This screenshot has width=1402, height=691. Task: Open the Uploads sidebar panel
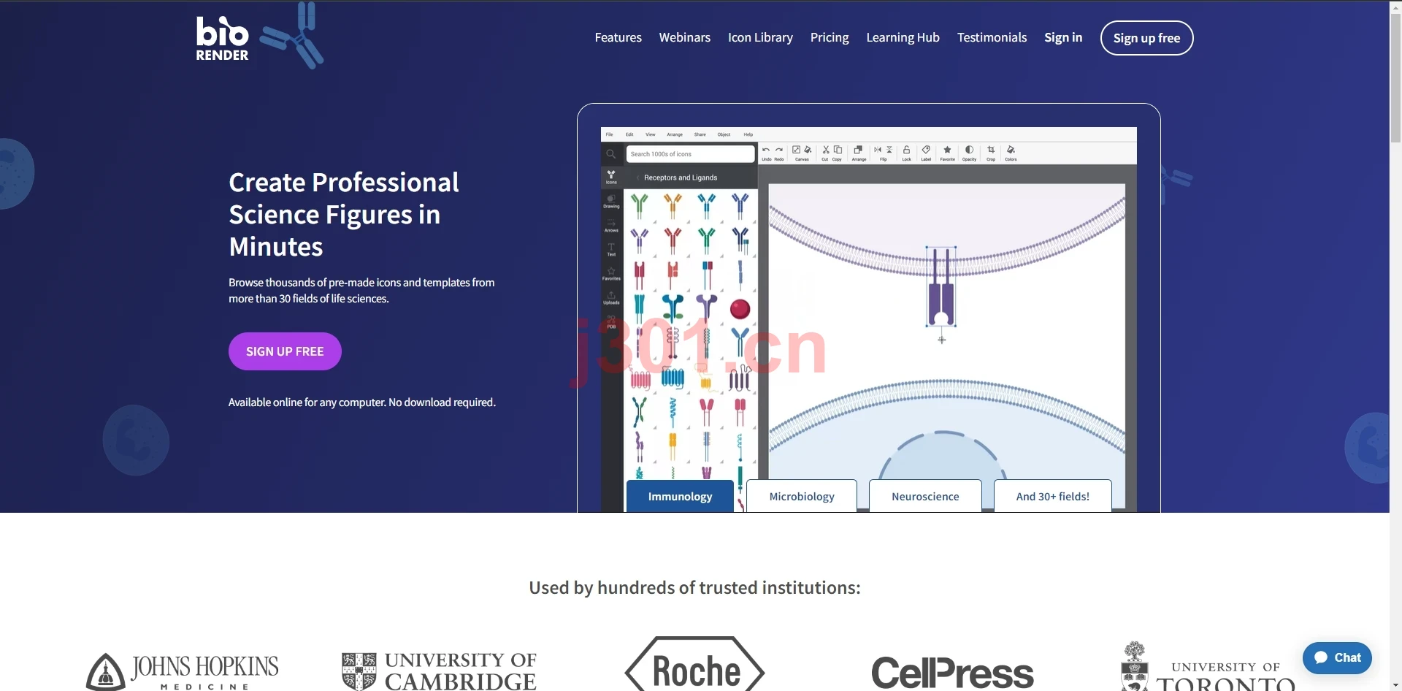click(611, 298)
